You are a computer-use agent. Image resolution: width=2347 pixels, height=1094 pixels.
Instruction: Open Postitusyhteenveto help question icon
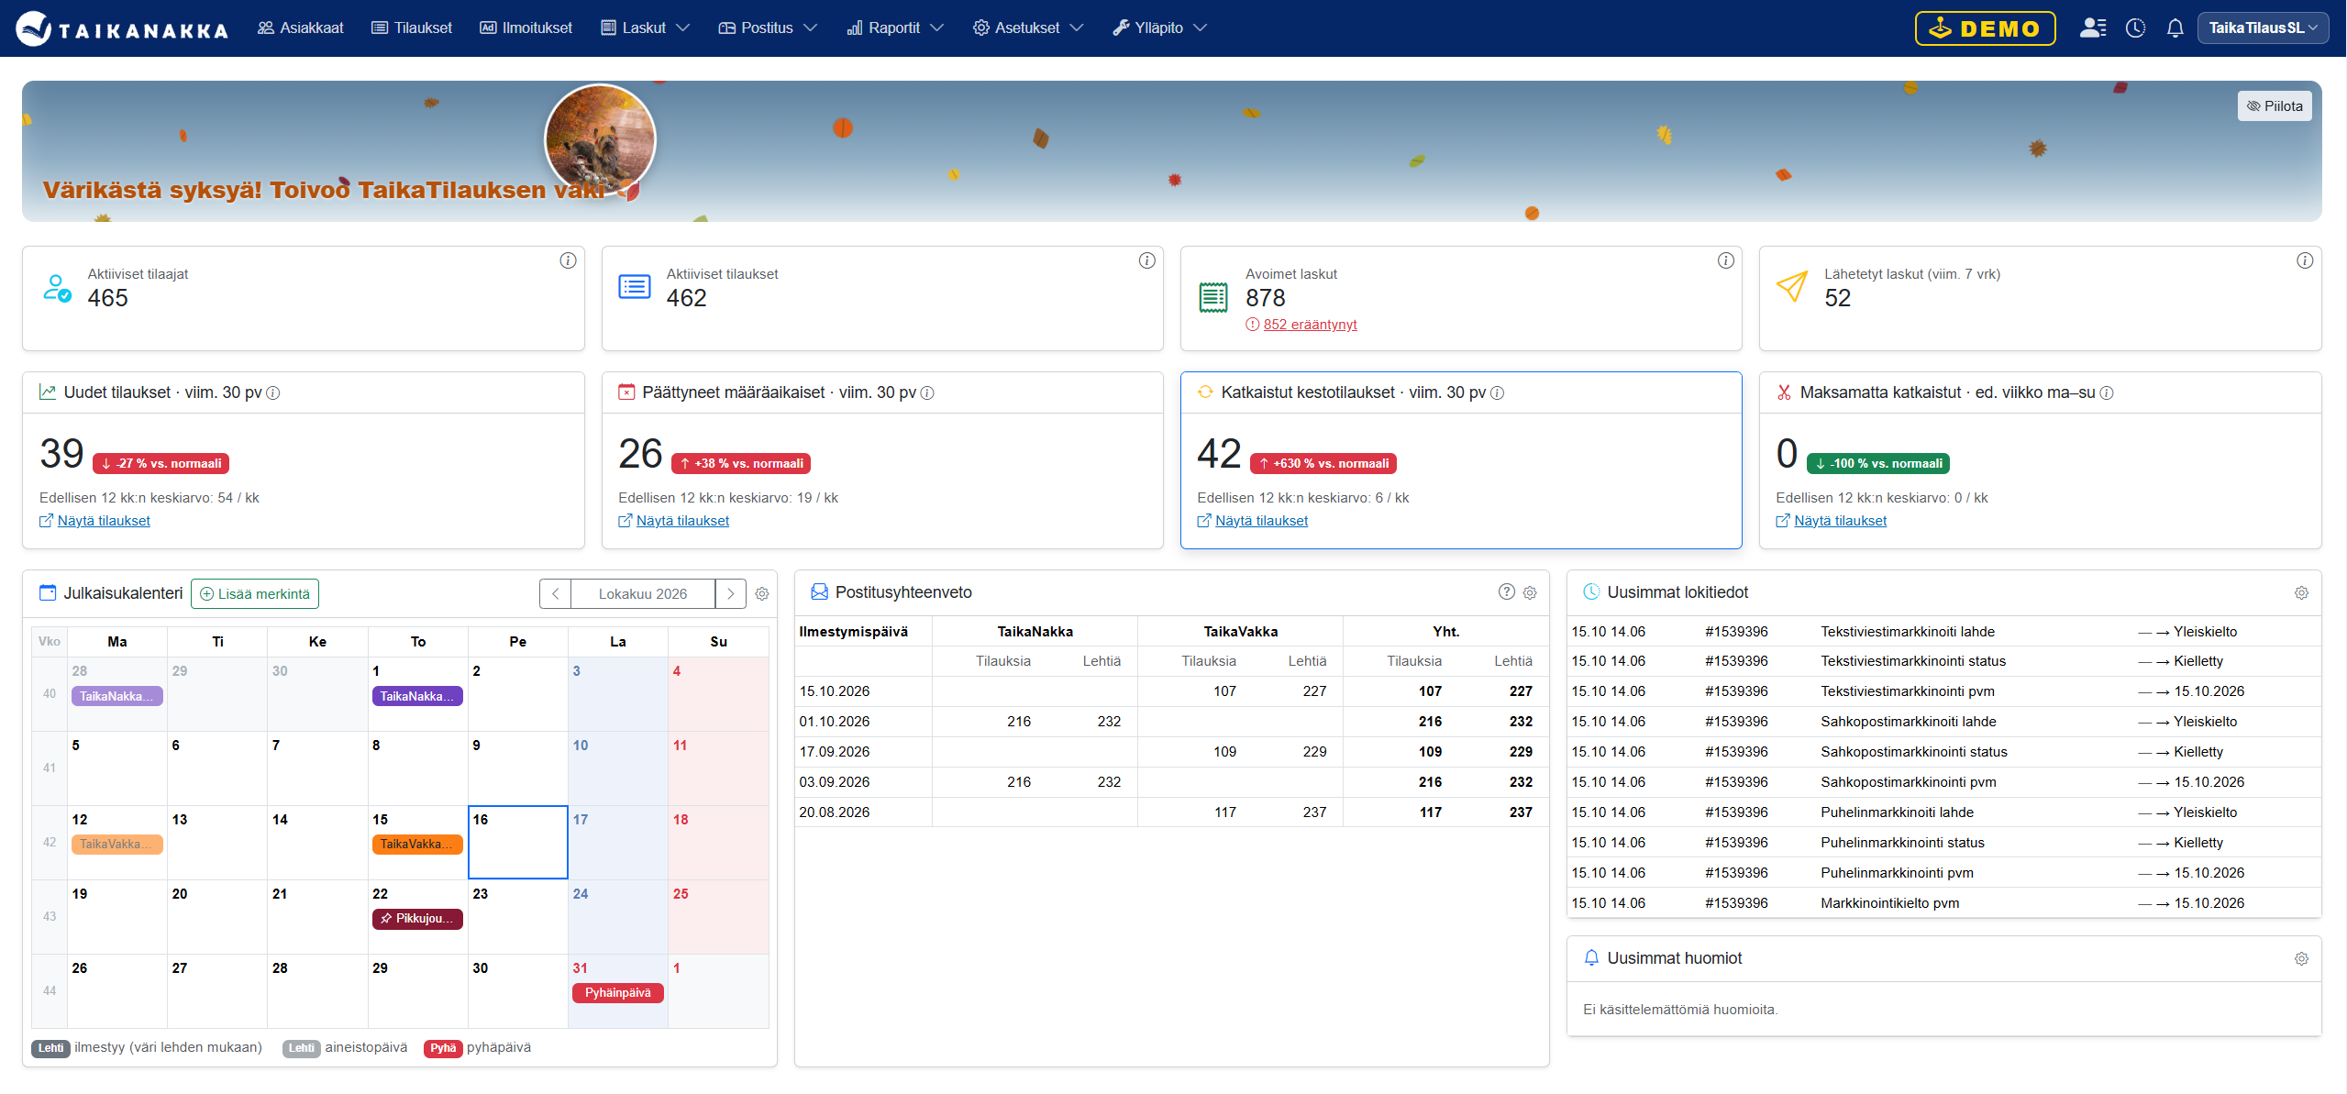point(1506,591)
